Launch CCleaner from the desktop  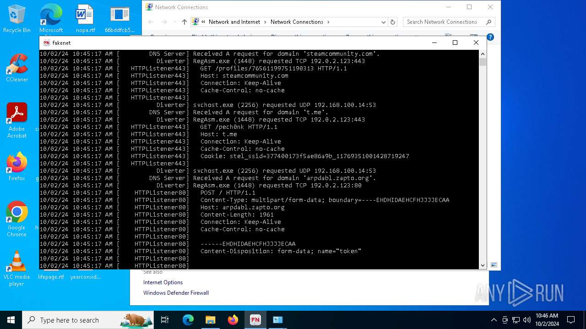click(x=17, y=68)
